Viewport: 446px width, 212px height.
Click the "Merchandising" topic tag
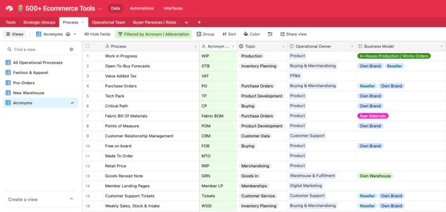255,166
